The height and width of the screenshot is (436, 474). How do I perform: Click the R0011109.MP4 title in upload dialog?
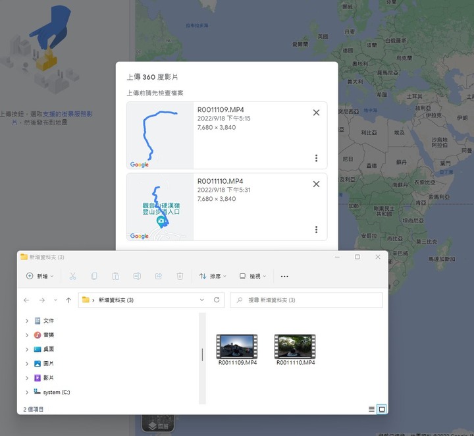(x=221, y=110)
